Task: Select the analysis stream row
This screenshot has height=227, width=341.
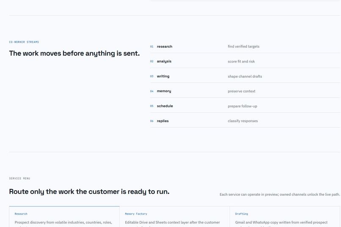Action: tap(245, 61)
